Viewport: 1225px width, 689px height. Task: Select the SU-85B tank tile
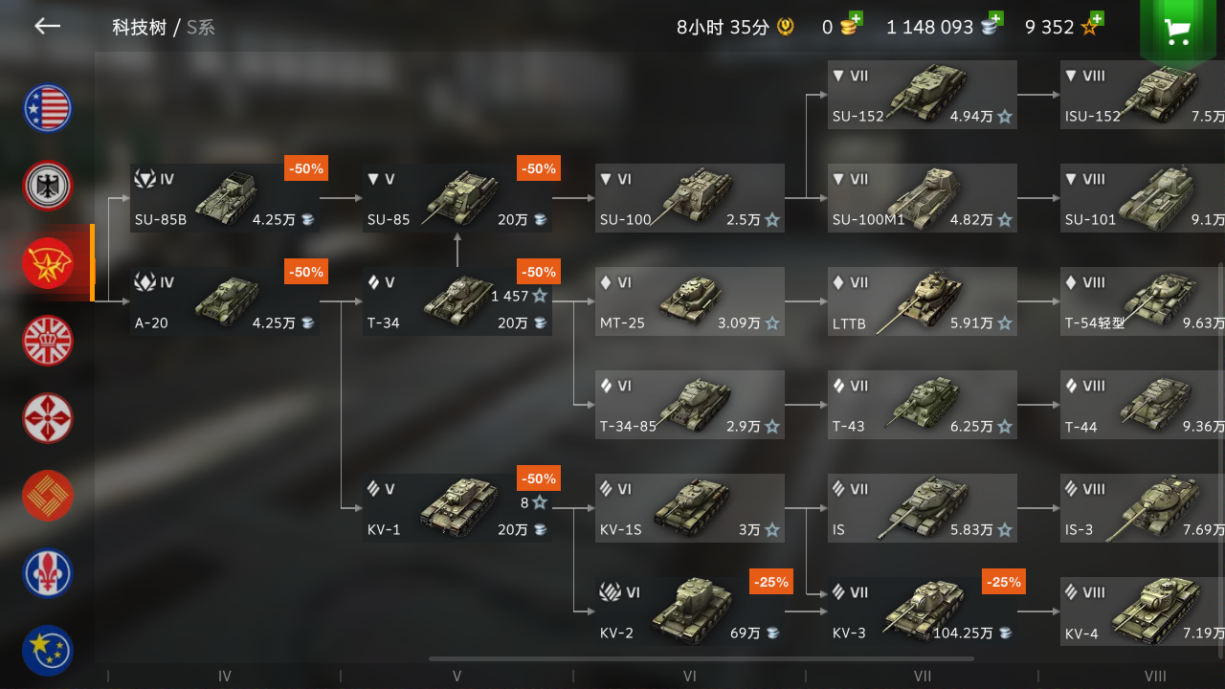(225, 198)
